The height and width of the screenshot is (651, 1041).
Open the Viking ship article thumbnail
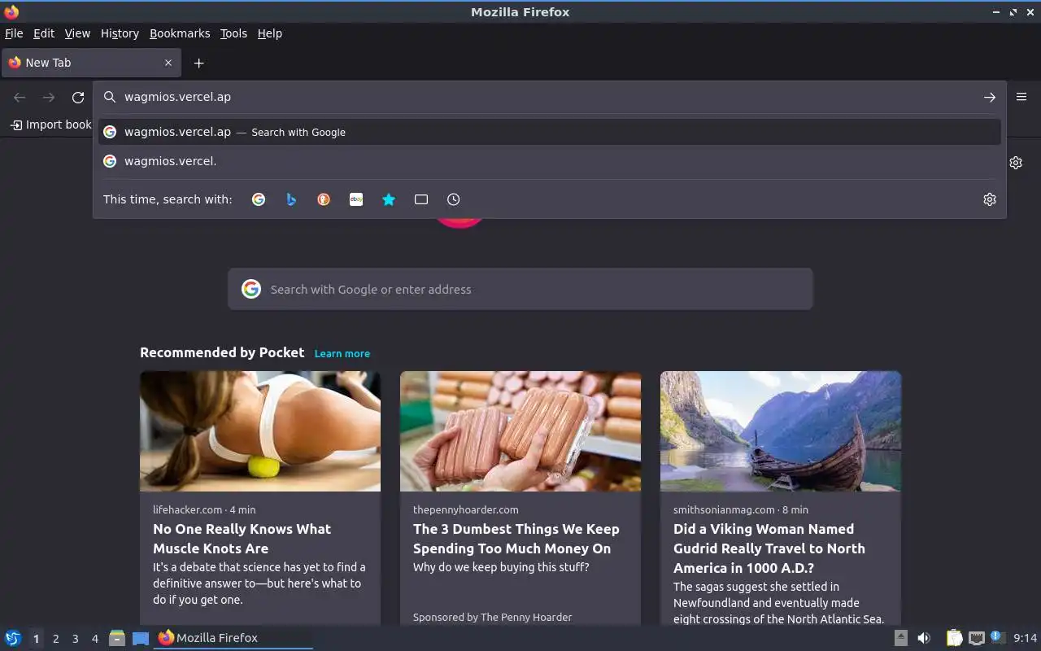[x=781, y=431]
